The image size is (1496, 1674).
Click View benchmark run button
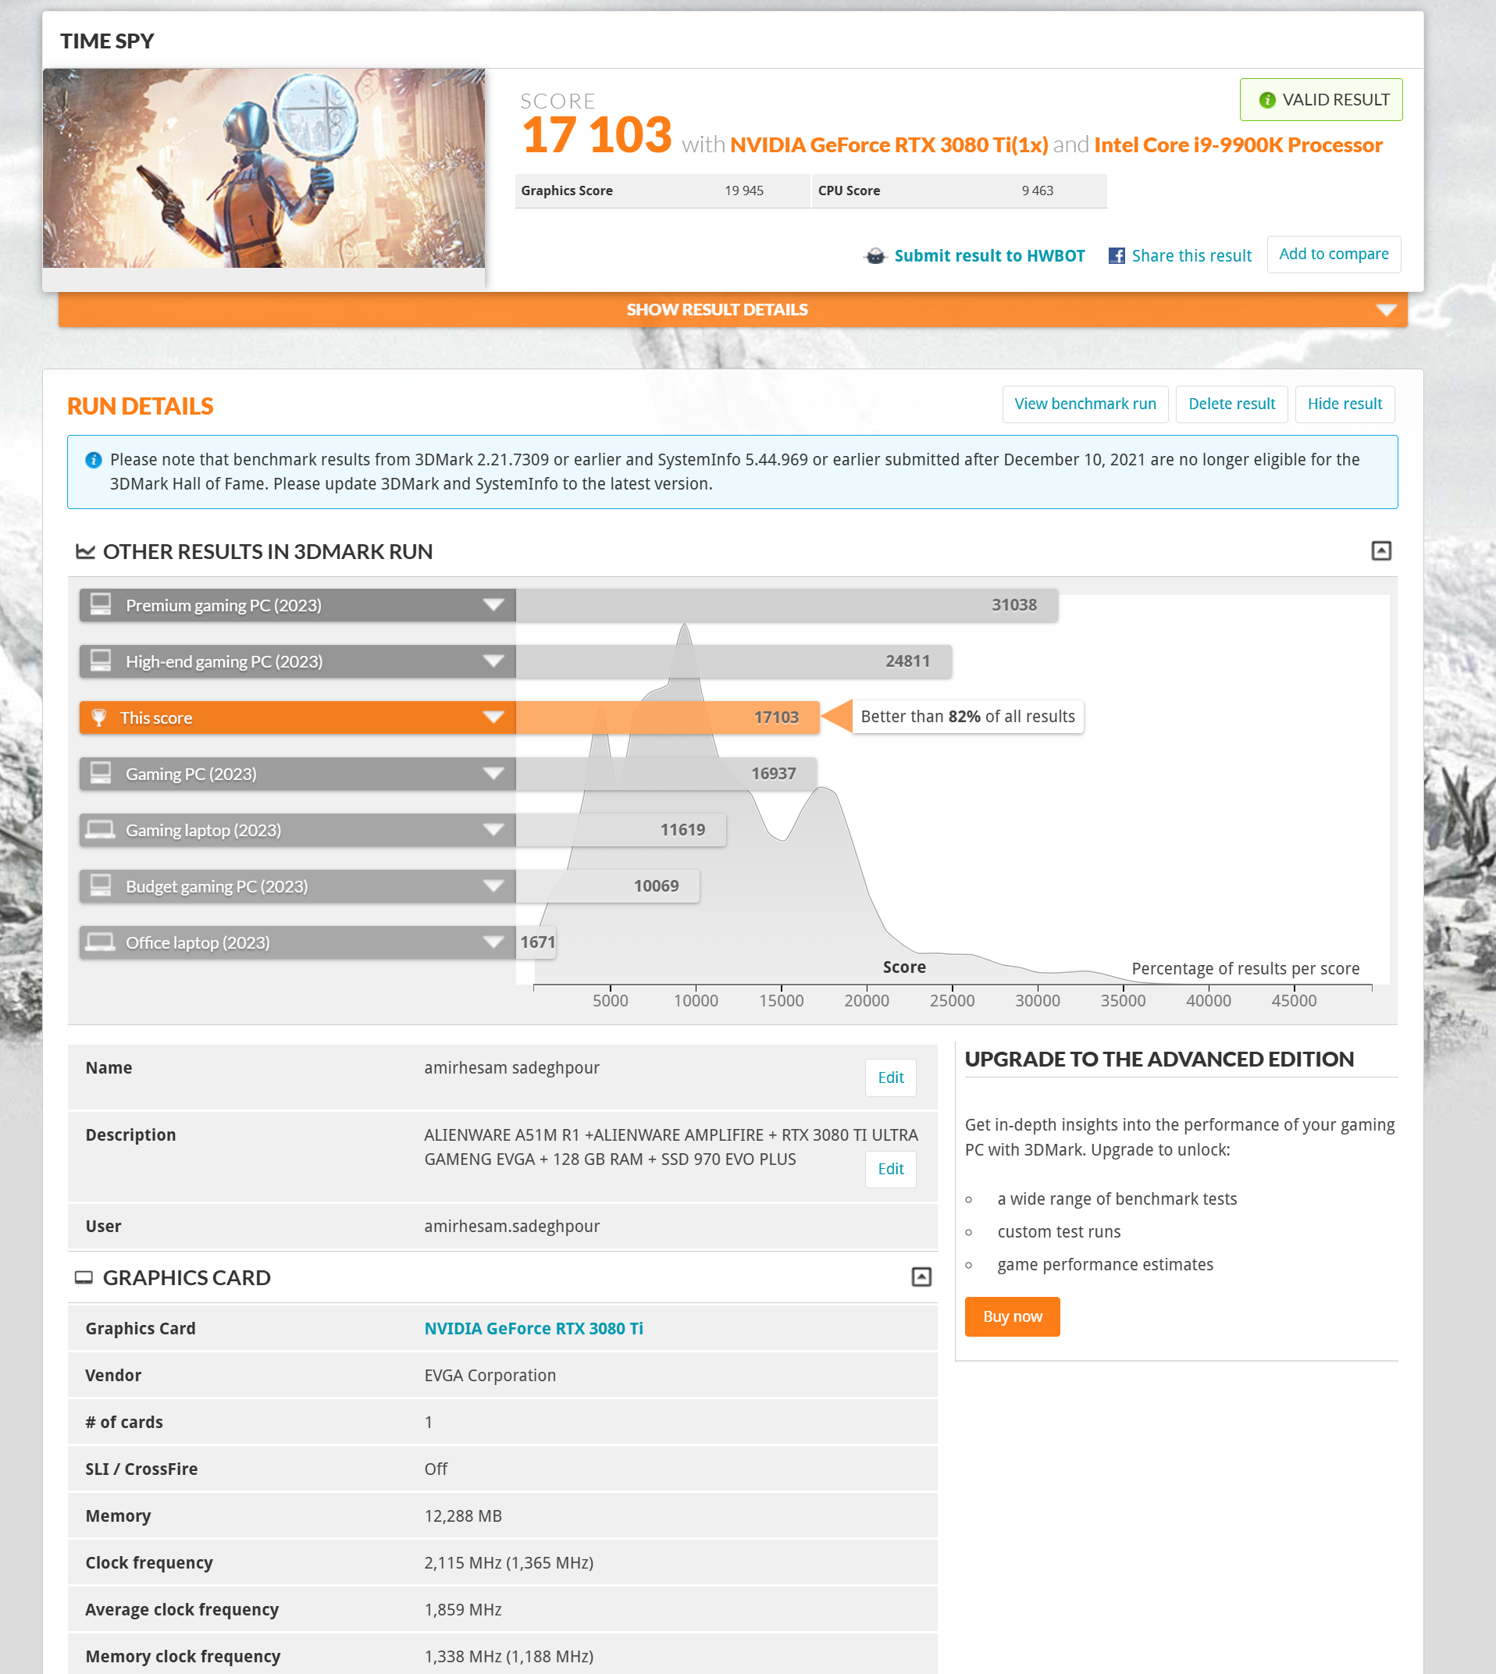click(1085, 404)
